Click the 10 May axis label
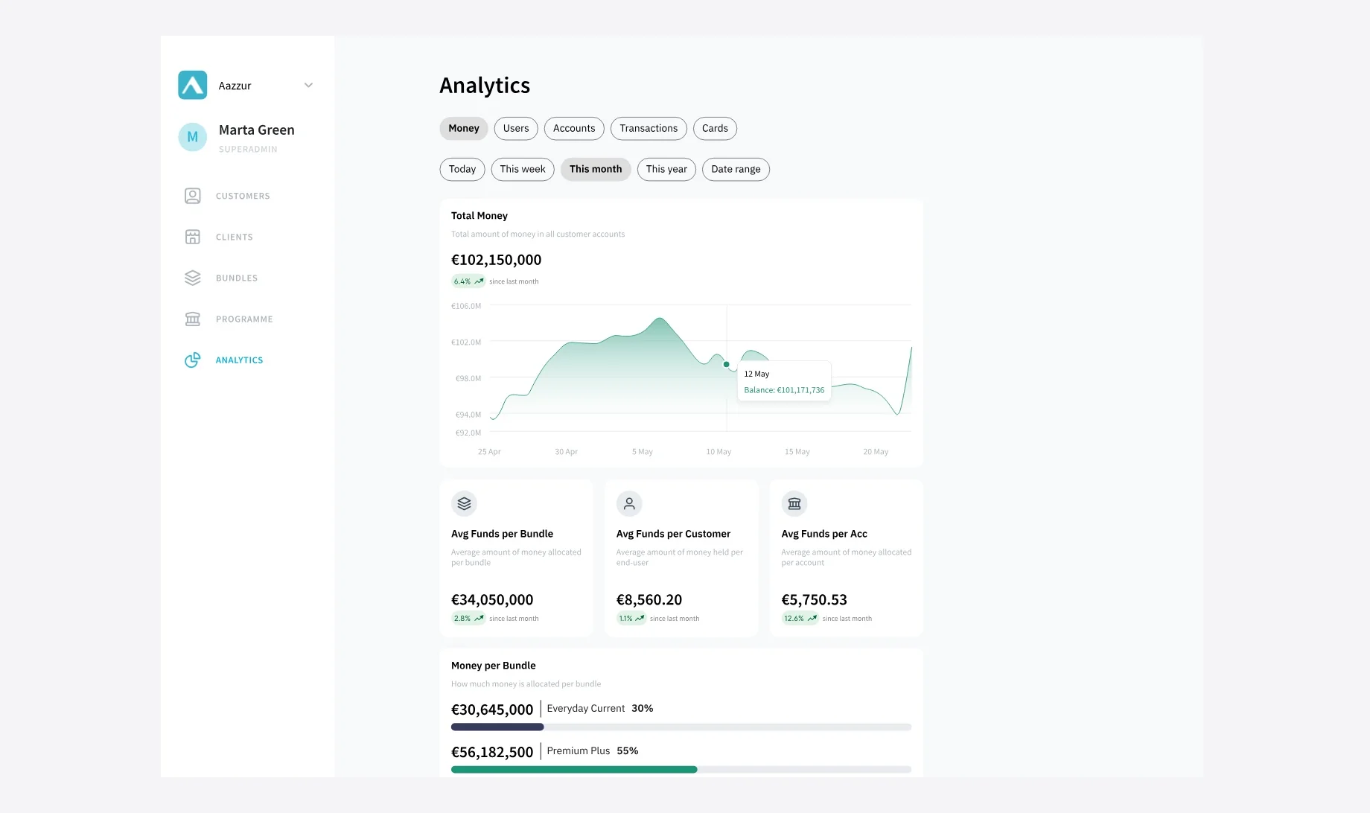 719,452
